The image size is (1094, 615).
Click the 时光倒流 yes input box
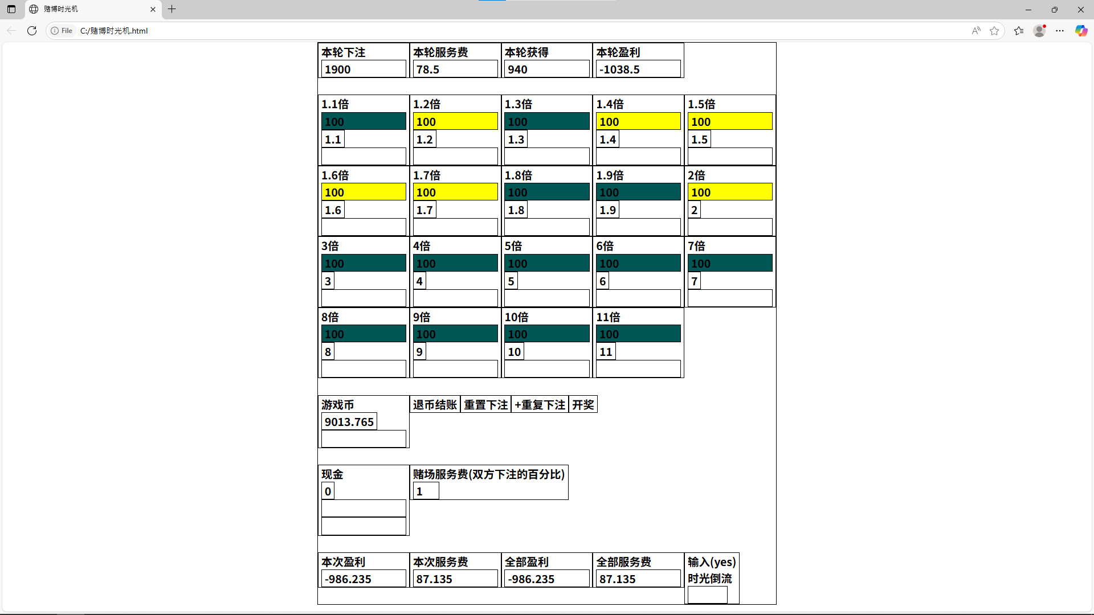pos(707,595)
